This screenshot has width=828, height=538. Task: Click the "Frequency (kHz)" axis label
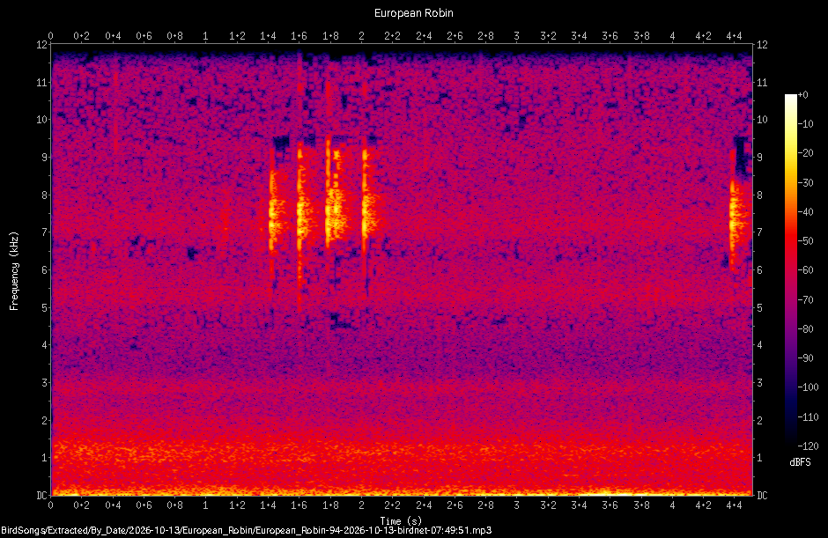(14, 271)
